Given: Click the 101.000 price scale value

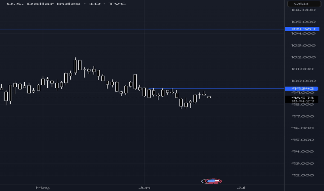Looking at the screenshot, I should tap(302, 69).
